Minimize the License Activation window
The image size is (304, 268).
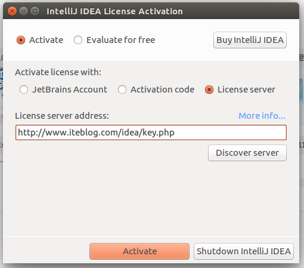[23, 11]
